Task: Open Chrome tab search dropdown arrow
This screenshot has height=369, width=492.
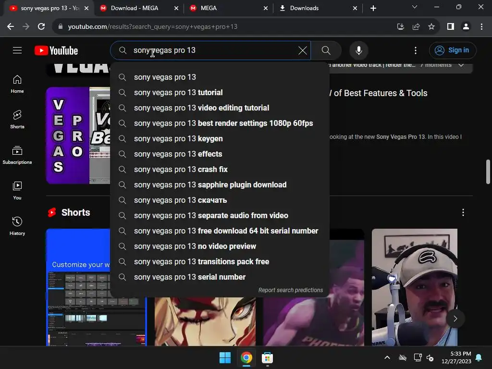Action: (415, 7)
